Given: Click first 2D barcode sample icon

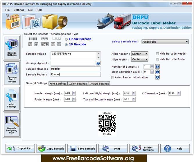Looking at the screenshot, I should click(30, 44).
